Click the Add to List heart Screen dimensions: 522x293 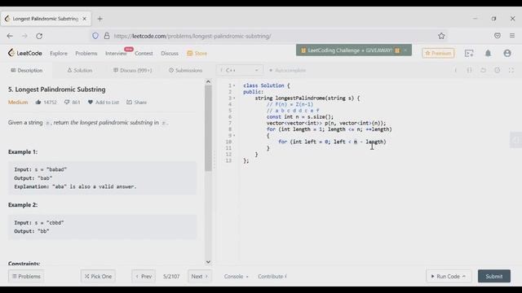[x=91, y=103]
